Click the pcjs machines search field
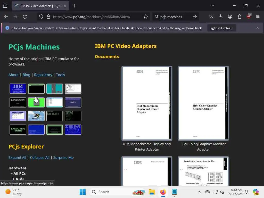264x198 pixels. [175, 17]
